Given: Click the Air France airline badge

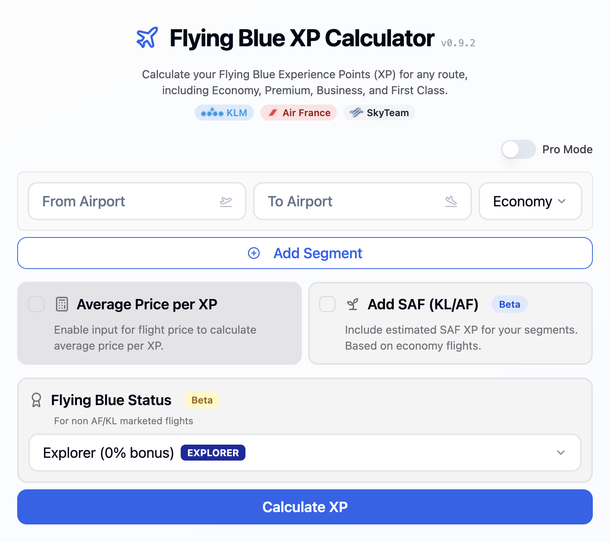Looking at the screenshot, I should point(298,113).
